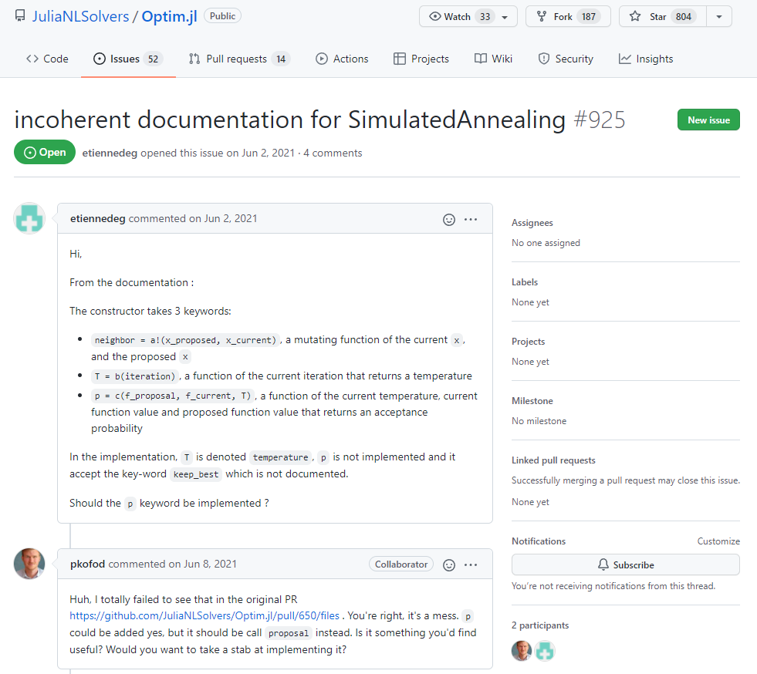Open the star lists dropdown arrow
The height and width of the screenshot is (674, 757).
[x=719, y=17]
